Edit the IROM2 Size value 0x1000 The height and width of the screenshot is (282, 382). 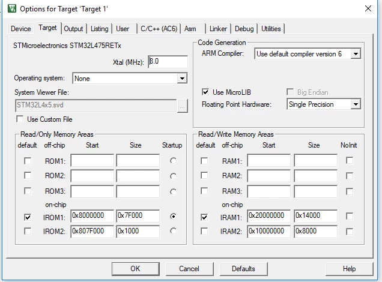click(138, 232)
